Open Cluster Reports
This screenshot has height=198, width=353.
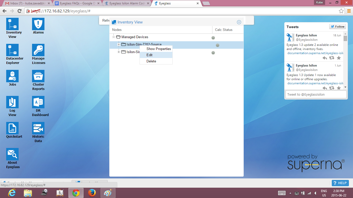38,76
